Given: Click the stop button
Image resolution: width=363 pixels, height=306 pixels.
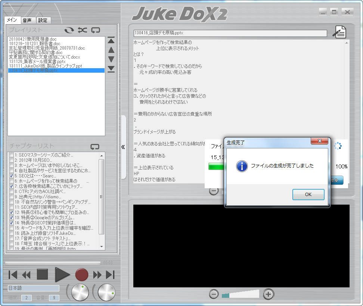Looking at the screenshot, I should [42, 274].
